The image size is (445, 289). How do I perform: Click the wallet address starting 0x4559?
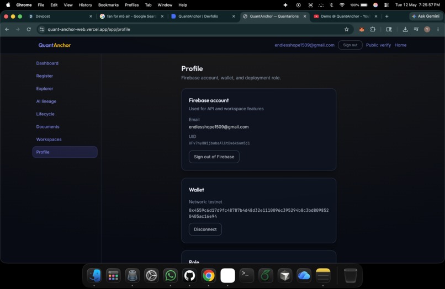pyautogui.click(x=258, y=213)
